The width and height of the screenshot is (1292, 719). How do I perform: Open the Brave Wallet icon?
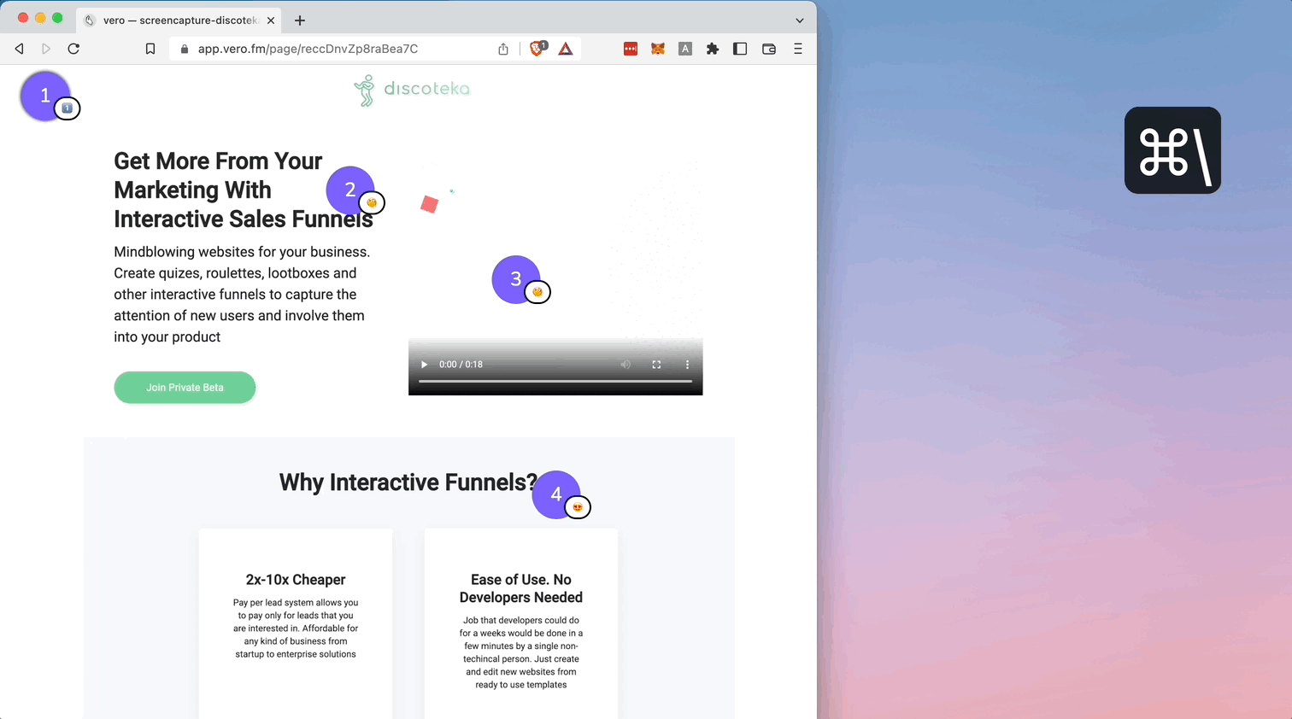769,49
